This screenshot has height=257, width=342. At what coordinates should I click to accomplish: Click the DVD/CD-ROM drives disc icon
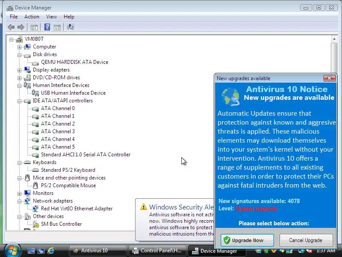point(27,78)
